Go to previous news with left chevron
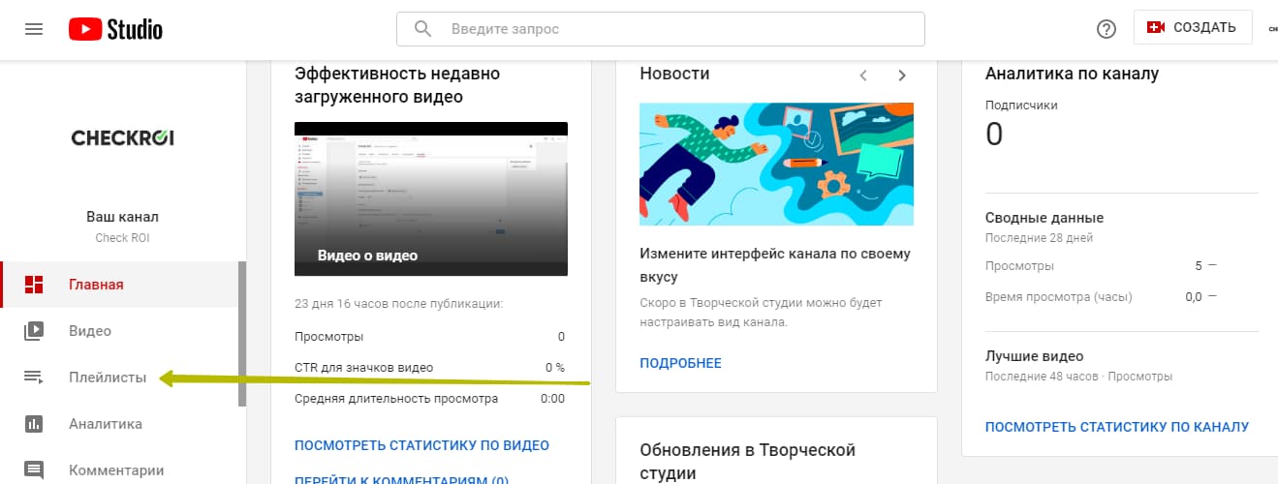This screenshot has height=484, width=1278. point(863,75)
